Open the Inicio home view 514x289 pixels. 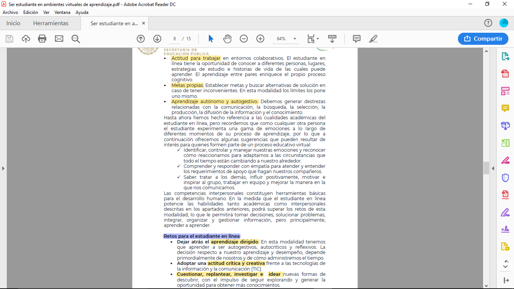tap(13, 23)
